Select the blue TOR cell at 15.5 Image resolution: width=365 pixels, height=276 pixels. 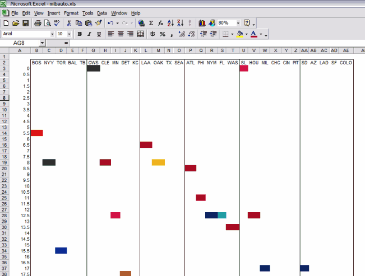tap(61, 250)
